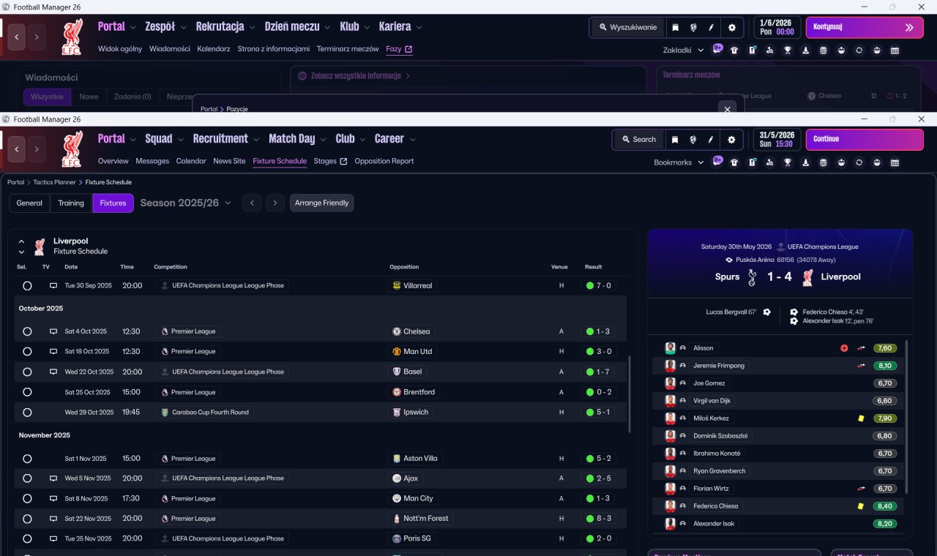Select the Paris SG fixture radio button
The height and width of the screenshot is (556, 937).
point(27,538)
